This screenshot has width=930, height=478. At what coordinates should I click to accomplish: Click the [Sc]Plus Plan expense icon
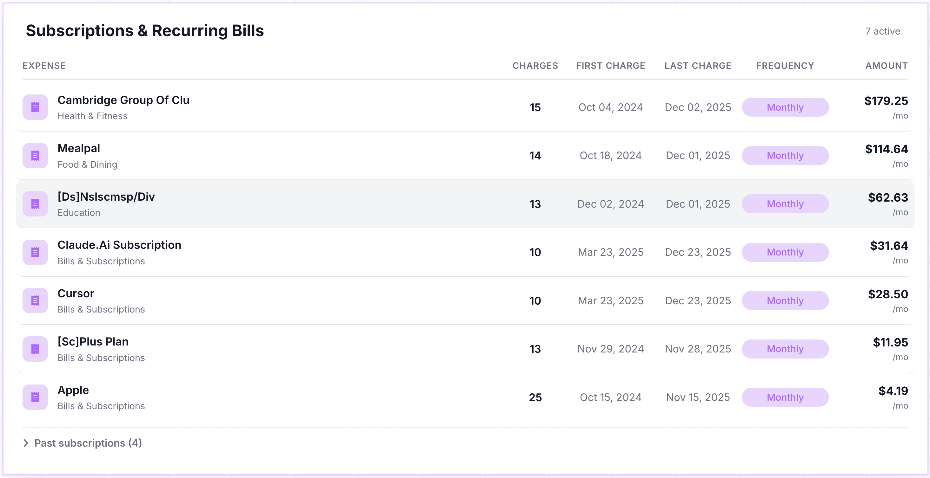point(35,349)
